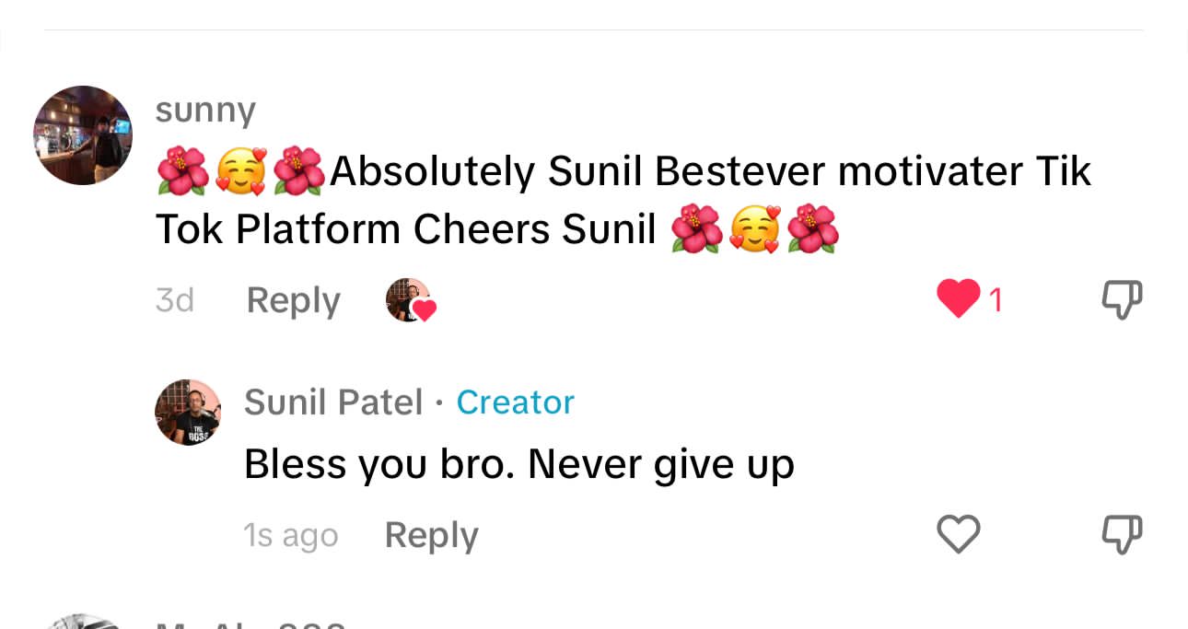This screenshot has height=629, width=1188.
Task: Reply to sunny's comment
Action: (293, 300)
